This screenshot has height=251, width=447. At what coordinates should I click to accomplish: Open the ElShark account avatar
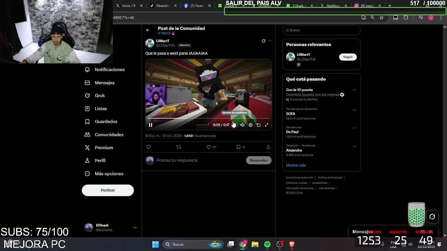[x=89, y=228]
